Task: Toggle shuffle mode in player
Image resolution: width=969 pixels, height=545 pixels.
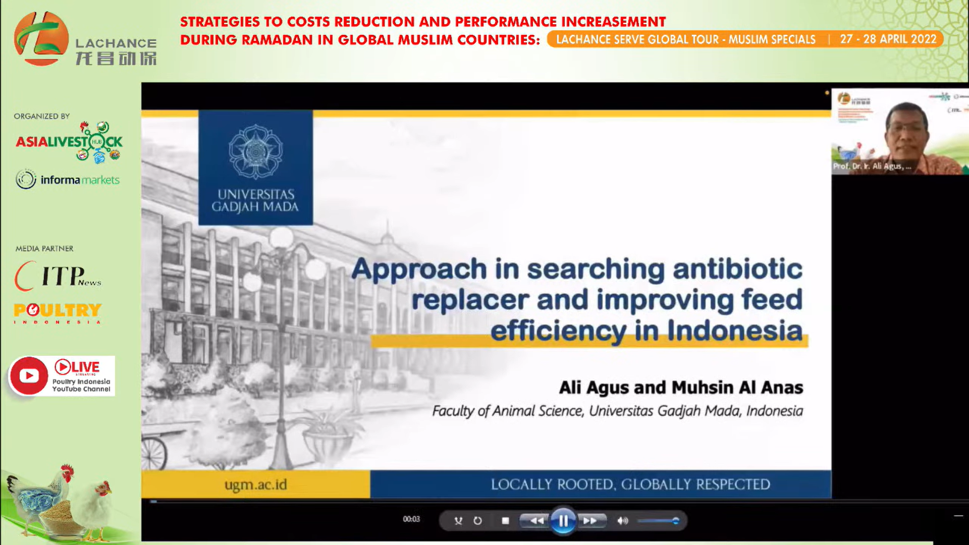Action: click(x=458, y=520)
